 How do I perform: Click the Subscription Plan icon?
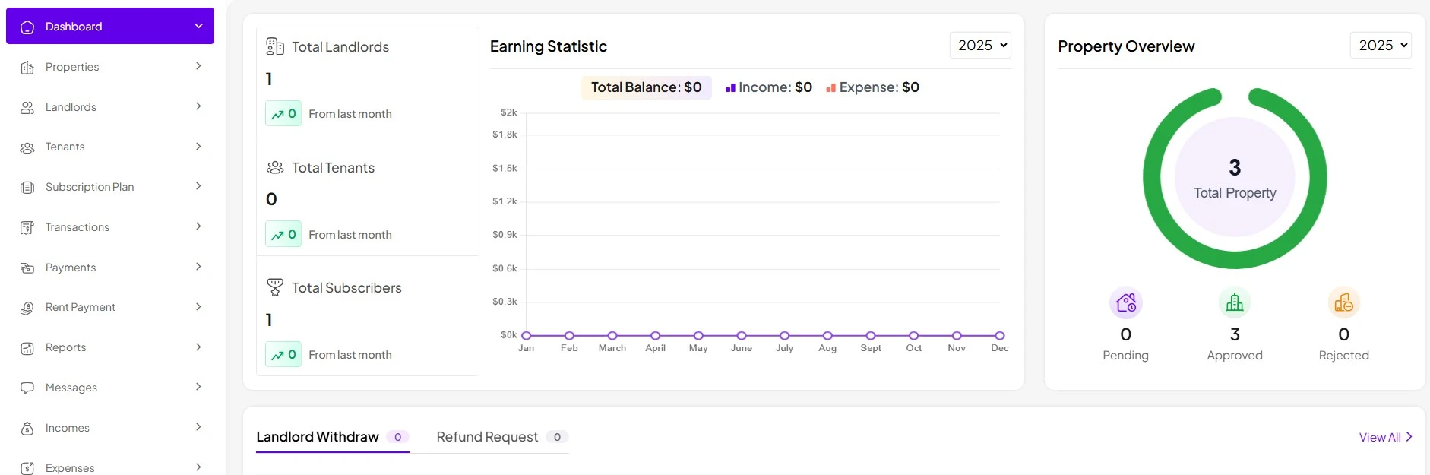point(27,188)
